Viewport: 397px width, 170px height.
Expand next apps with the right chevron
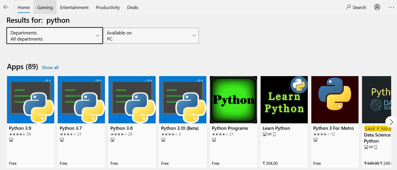click(391, 122)
